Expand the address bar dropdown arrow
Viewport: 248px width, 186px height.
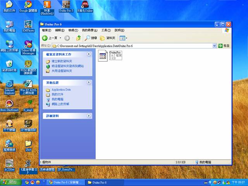pos(214,46)
